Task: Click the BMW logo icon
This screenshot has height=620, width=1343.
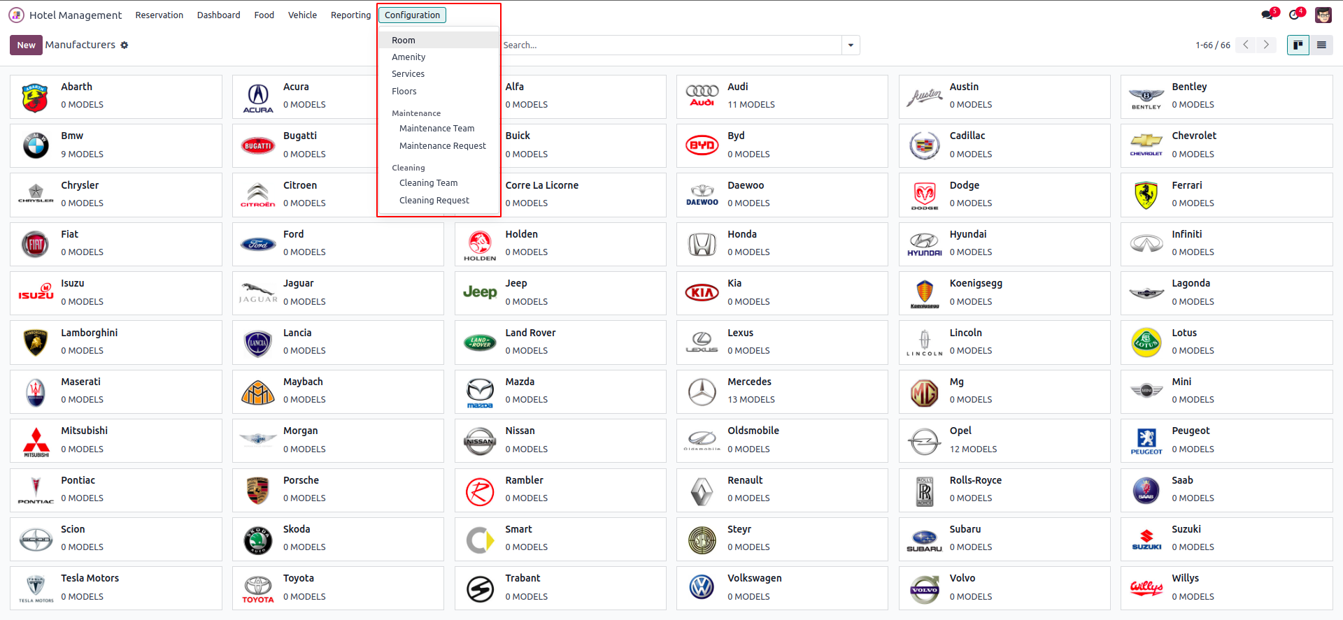Action: point(36,146)
